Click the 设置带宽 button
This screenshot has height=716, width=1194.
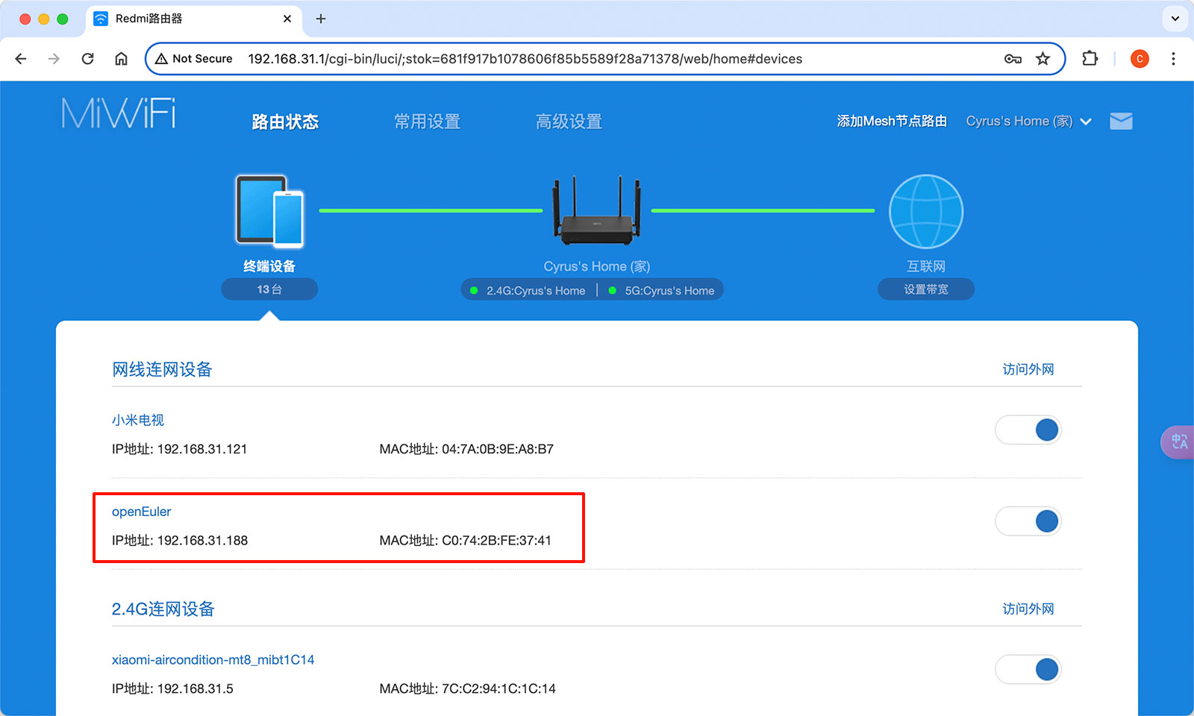coord(926,289)
